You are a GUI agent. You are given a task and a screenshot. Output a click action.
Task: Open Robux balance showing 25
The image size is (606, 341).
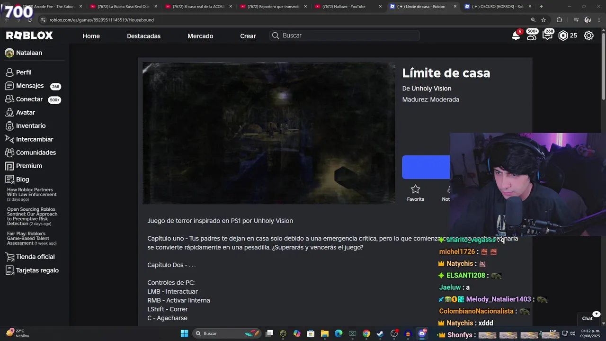568,36
